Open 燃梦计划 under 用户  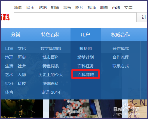[x=86, y=57]
